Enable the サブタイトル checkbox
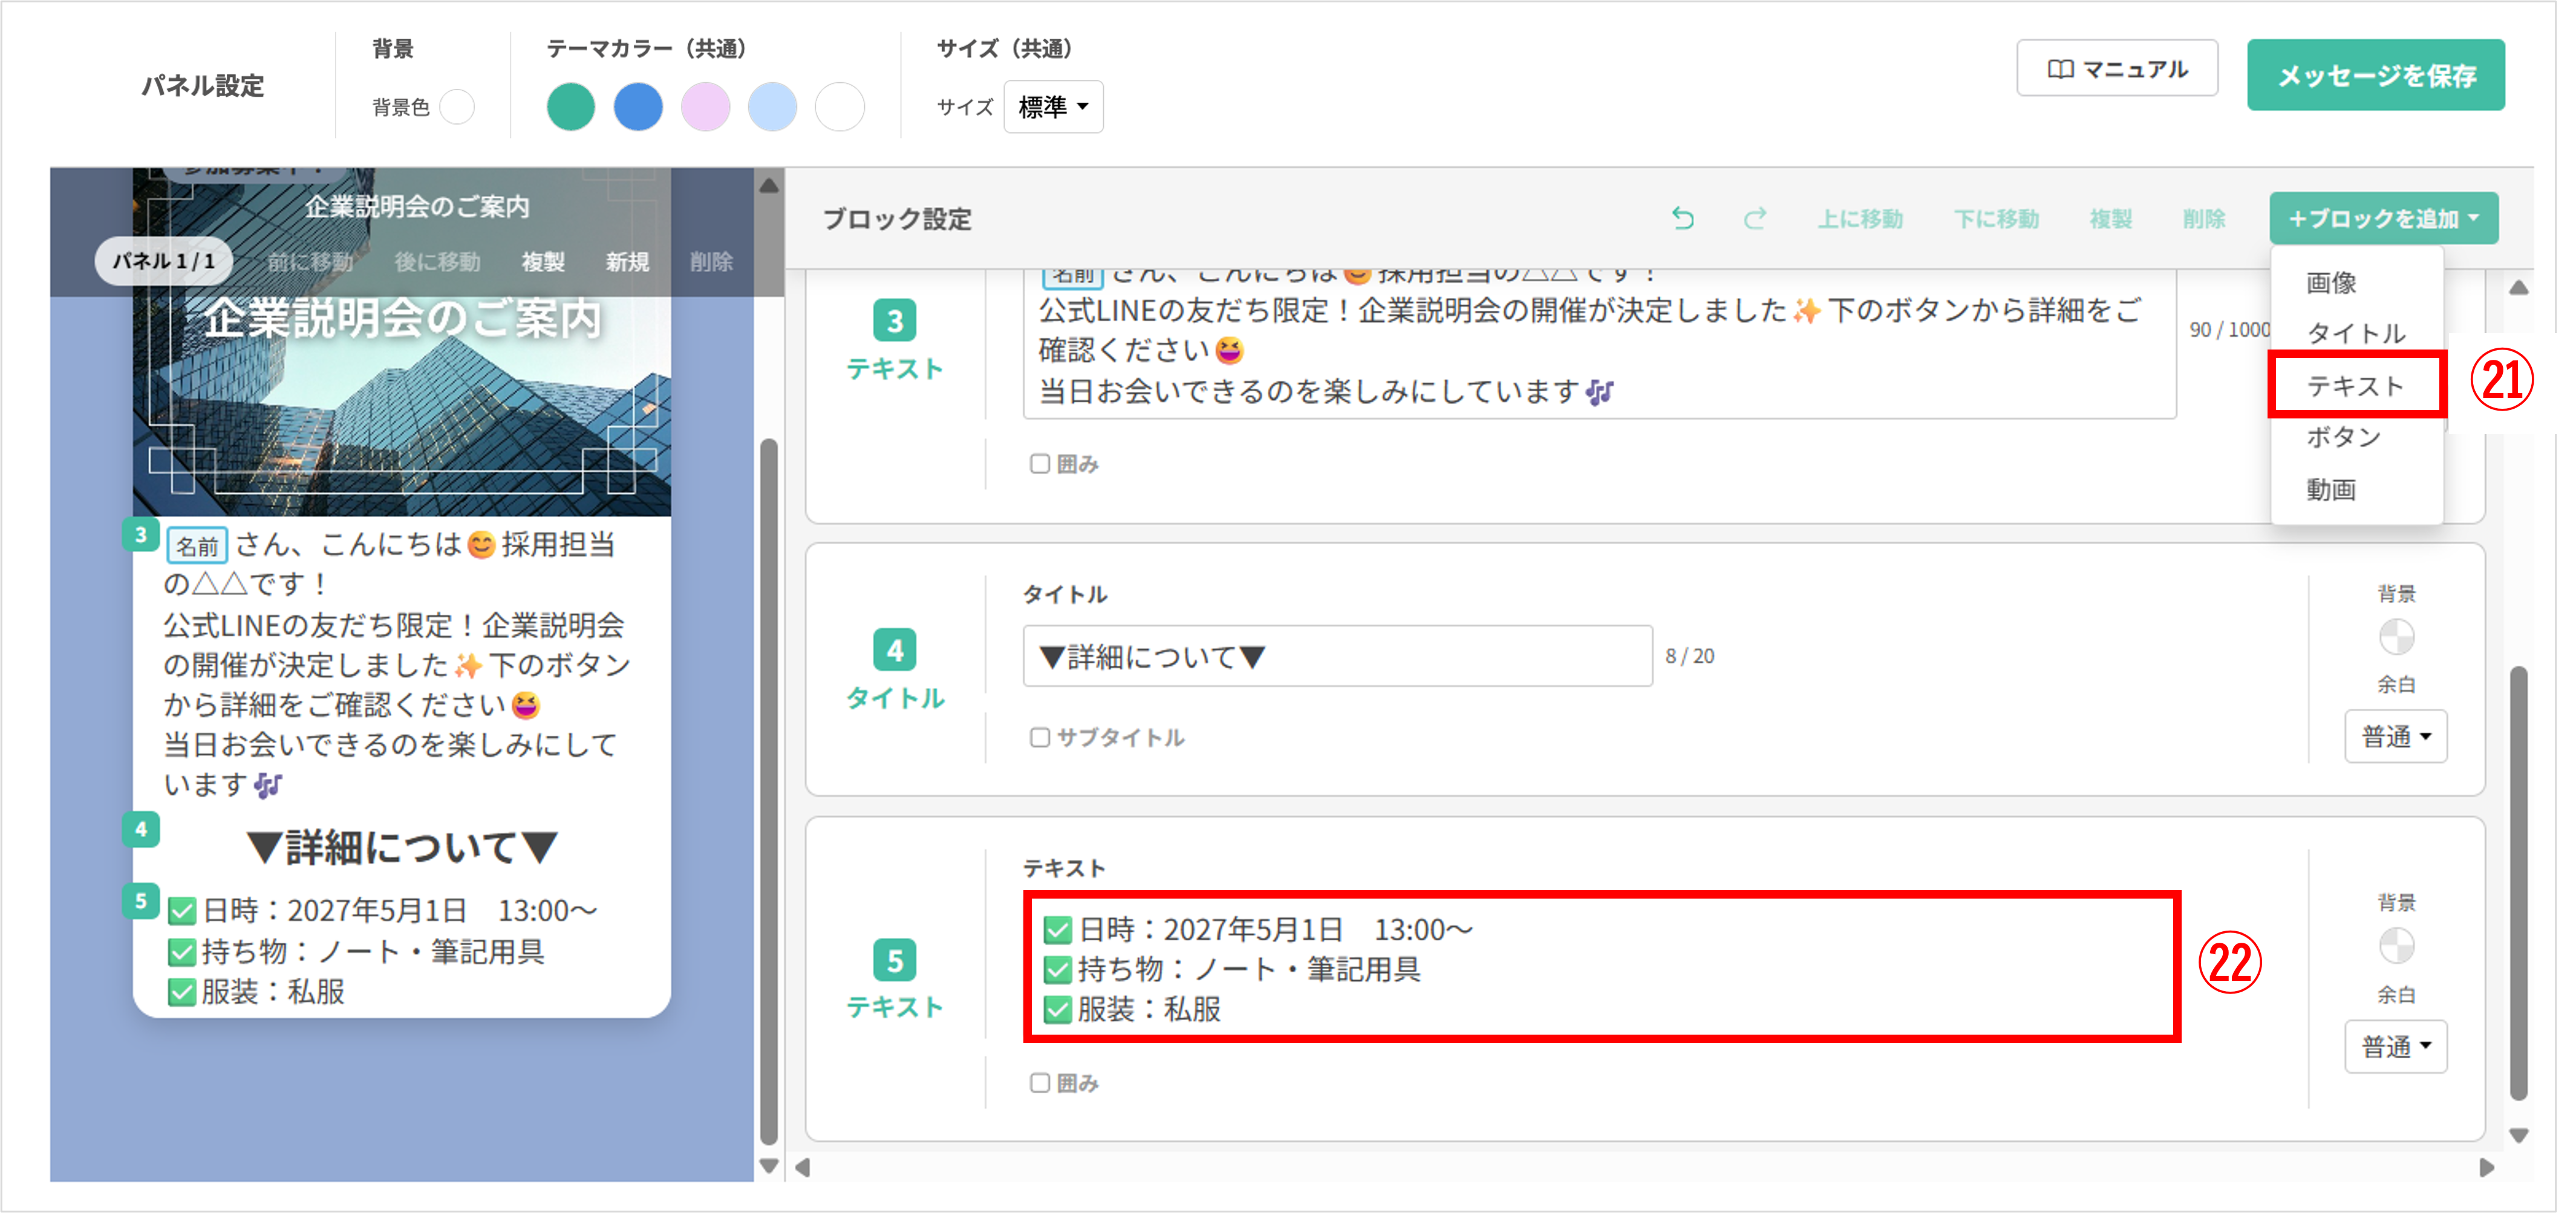This screenshot has height=1213, width=2576. pyautogui.click(x=1039, y=737)
